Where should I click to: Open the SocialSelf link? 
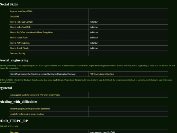14,16
